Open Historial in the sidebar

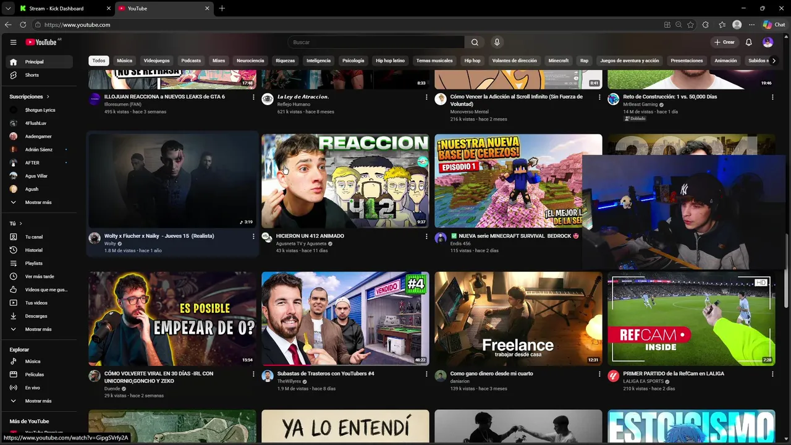[40, 250]
